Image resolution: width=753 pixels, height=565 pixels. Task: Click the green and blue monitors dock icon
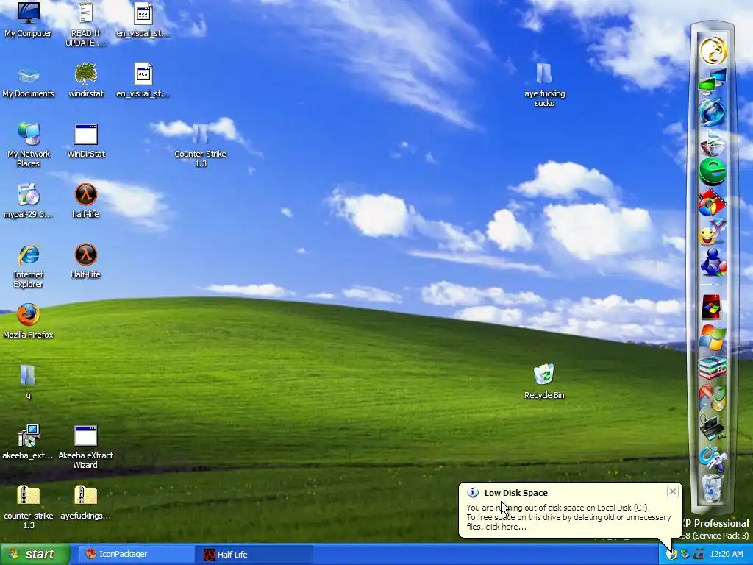[712, 82]
